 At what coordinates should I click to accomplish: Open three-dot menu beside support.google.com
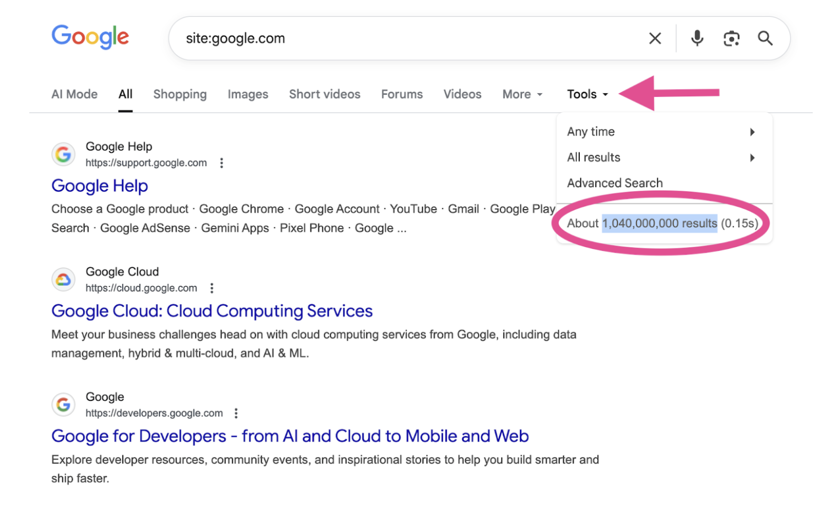pos(222,163)
